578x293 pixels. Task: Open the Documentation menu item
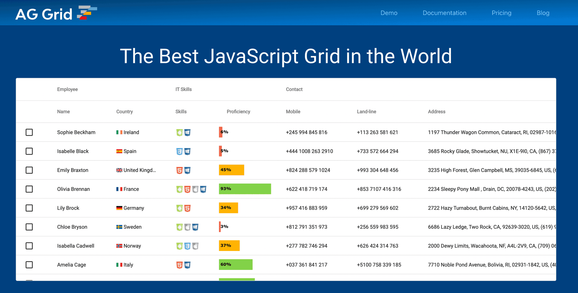[444, 13]
